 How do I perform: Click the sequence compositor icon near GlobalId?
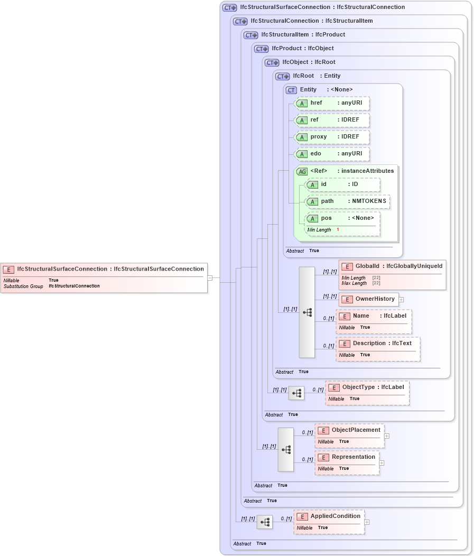(x=307, y=312)
